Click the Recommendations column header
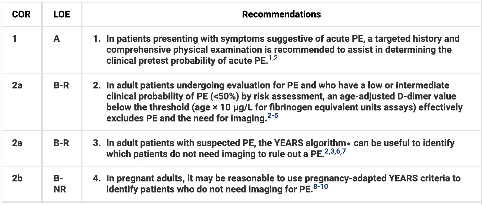Viewport: 483px width, 205px height. pyautogui.click(x=281, y=14)
